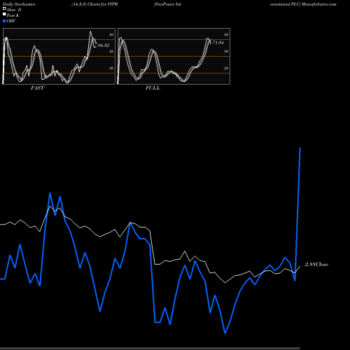Screen dimensions: 350x350
Task: Click the 20 axis label in FAST chart
Action: 111,68
